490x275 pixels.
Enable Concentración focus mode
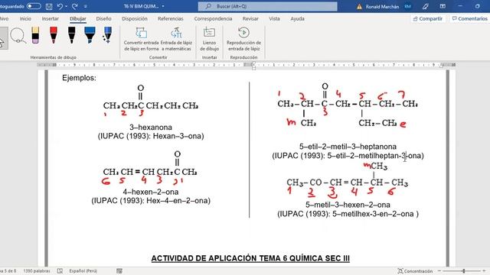click(415, 271)
